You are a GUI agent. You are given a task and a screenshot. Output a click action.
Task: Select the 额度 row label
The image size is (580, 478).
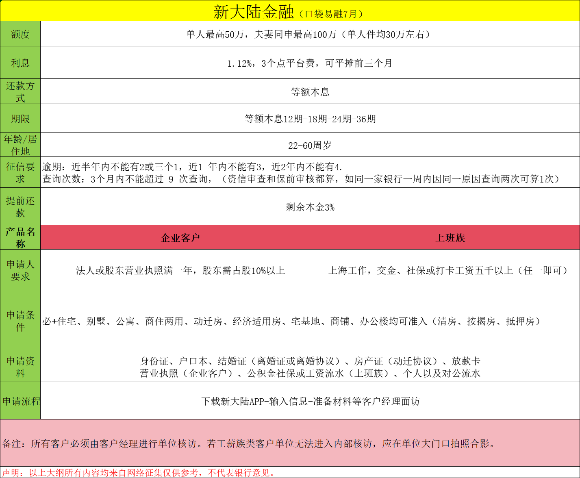(x=20, y=33)
